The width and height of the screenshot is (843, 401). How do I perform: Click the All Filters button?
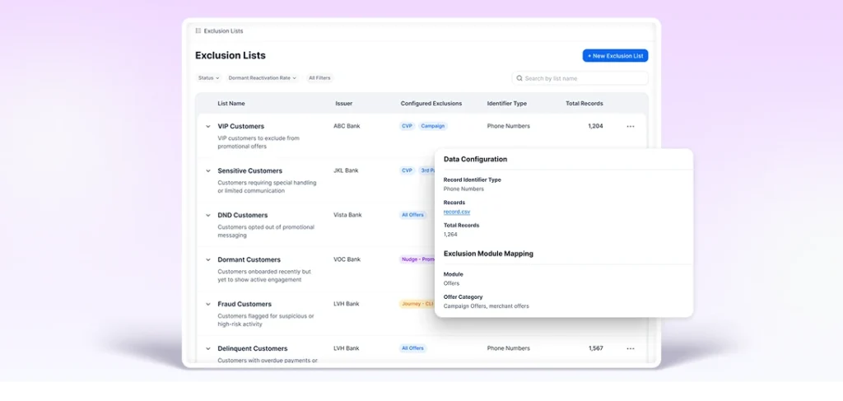point(319,78)
